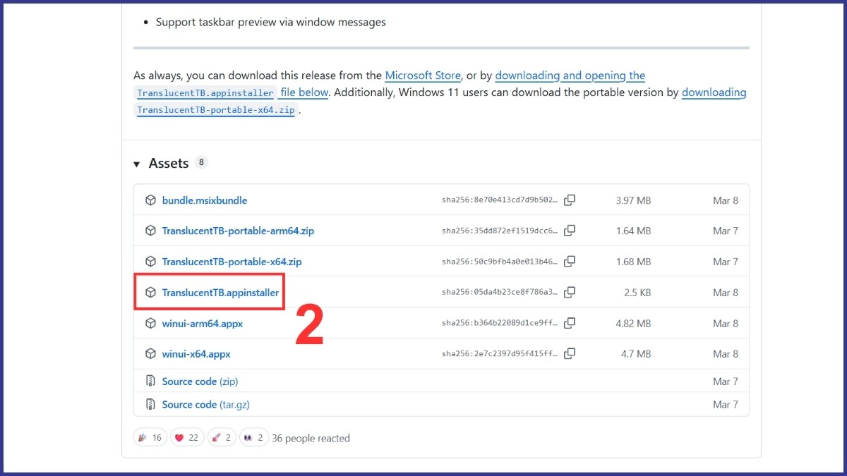Click sha256:35dd872ef1519dcc6 hash text
This screenshot has width=847, height=476.
click(x=500, y=231)
